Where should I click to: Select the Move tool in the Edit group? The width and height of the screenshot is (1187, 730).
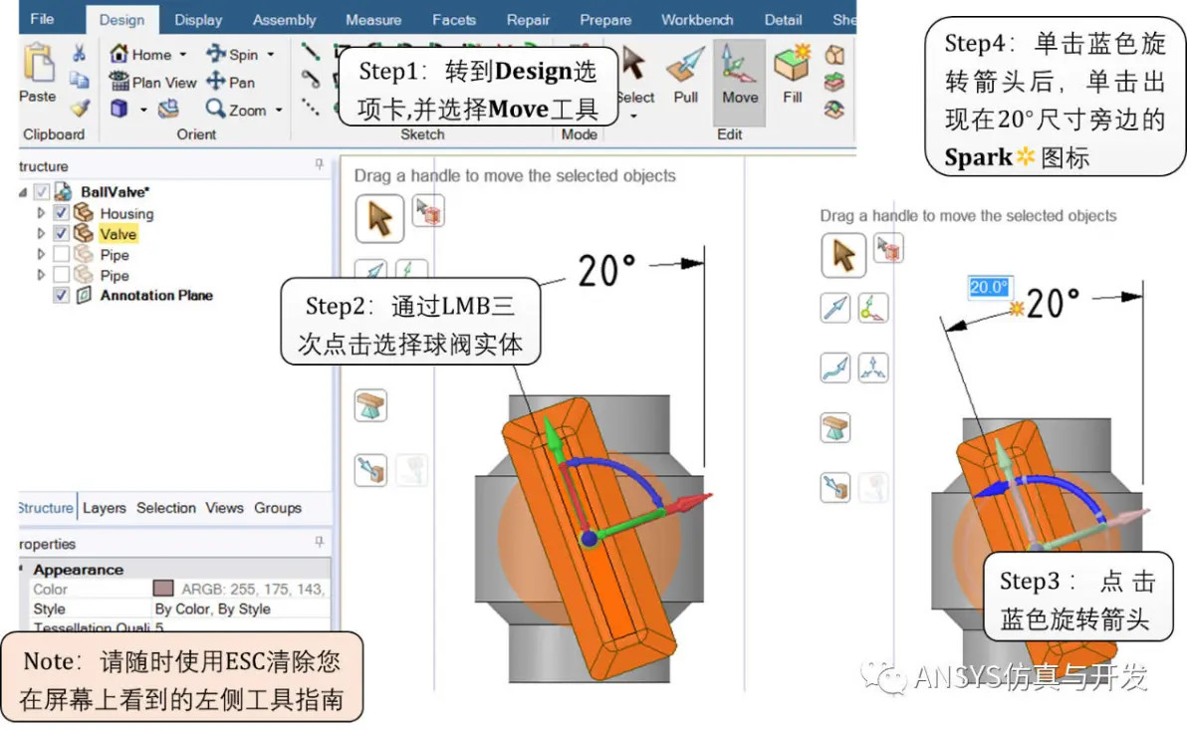tap(740, 75)
